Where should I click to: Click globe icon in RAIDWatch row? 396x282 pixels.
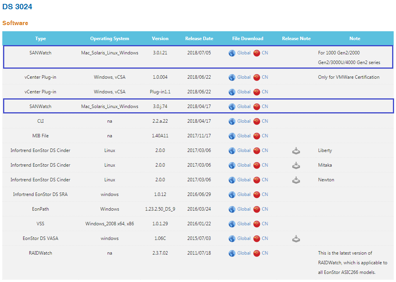click(x=232, y=253)
